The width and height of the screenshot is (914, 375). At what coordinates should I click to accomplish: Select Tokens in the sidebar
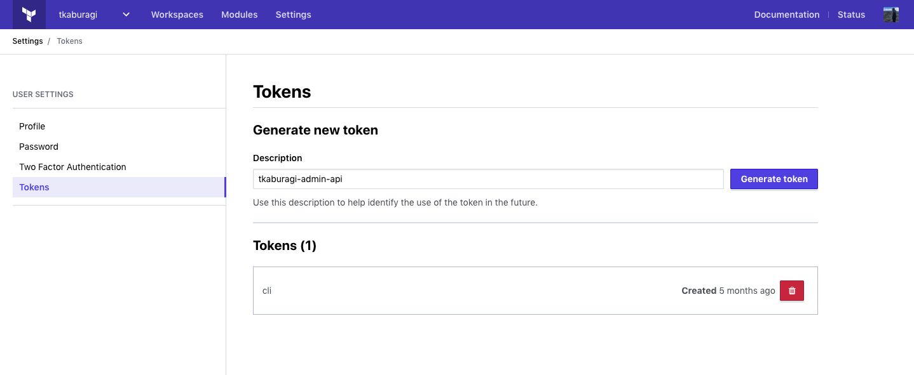(34, 187)
